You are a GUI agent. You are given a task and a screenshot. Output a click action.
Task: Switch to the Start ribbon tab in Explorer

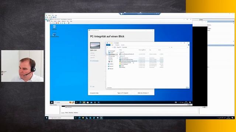pos(112,45)
